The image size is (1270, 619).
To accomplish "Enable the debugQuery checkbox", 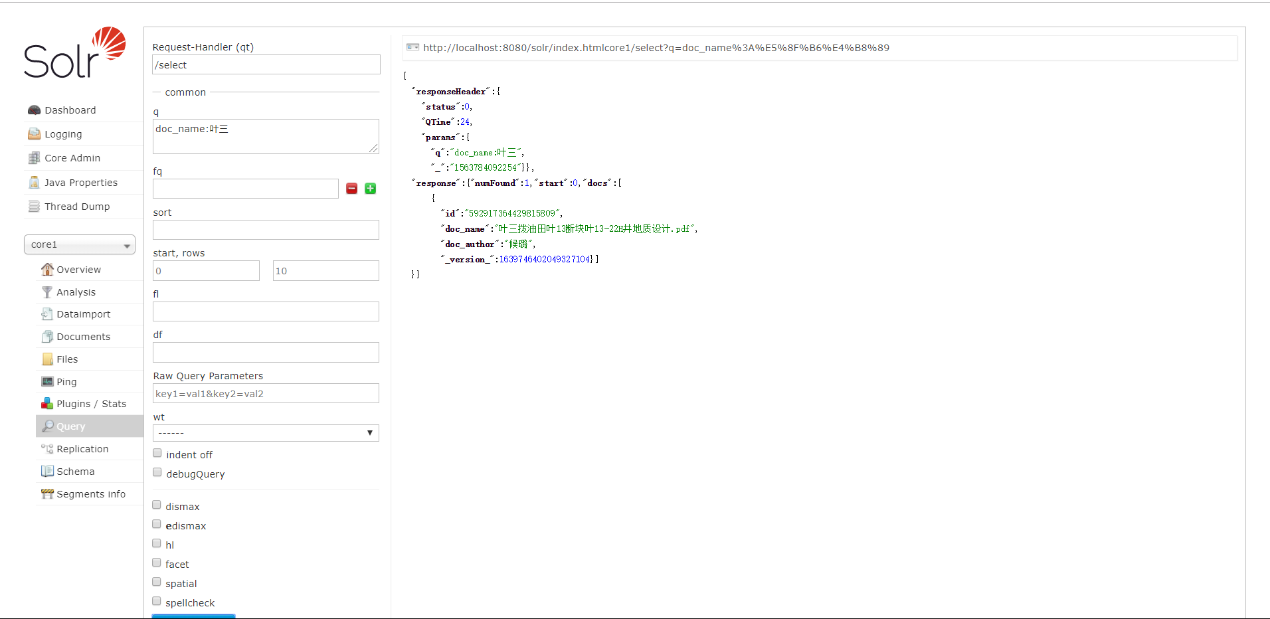I will click(157, 473).
